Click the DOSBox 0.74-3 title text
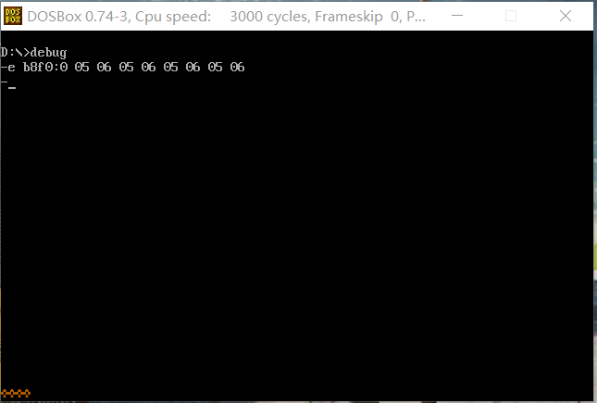 [x=78, y=17]
